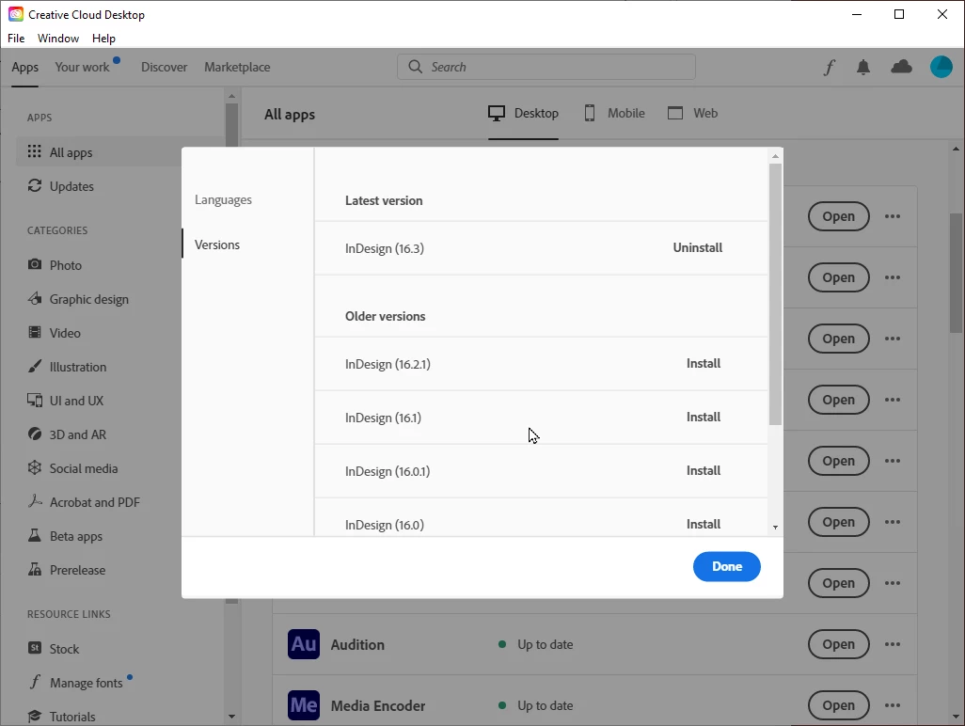Click the Tutorials link

tap(72, 717)
